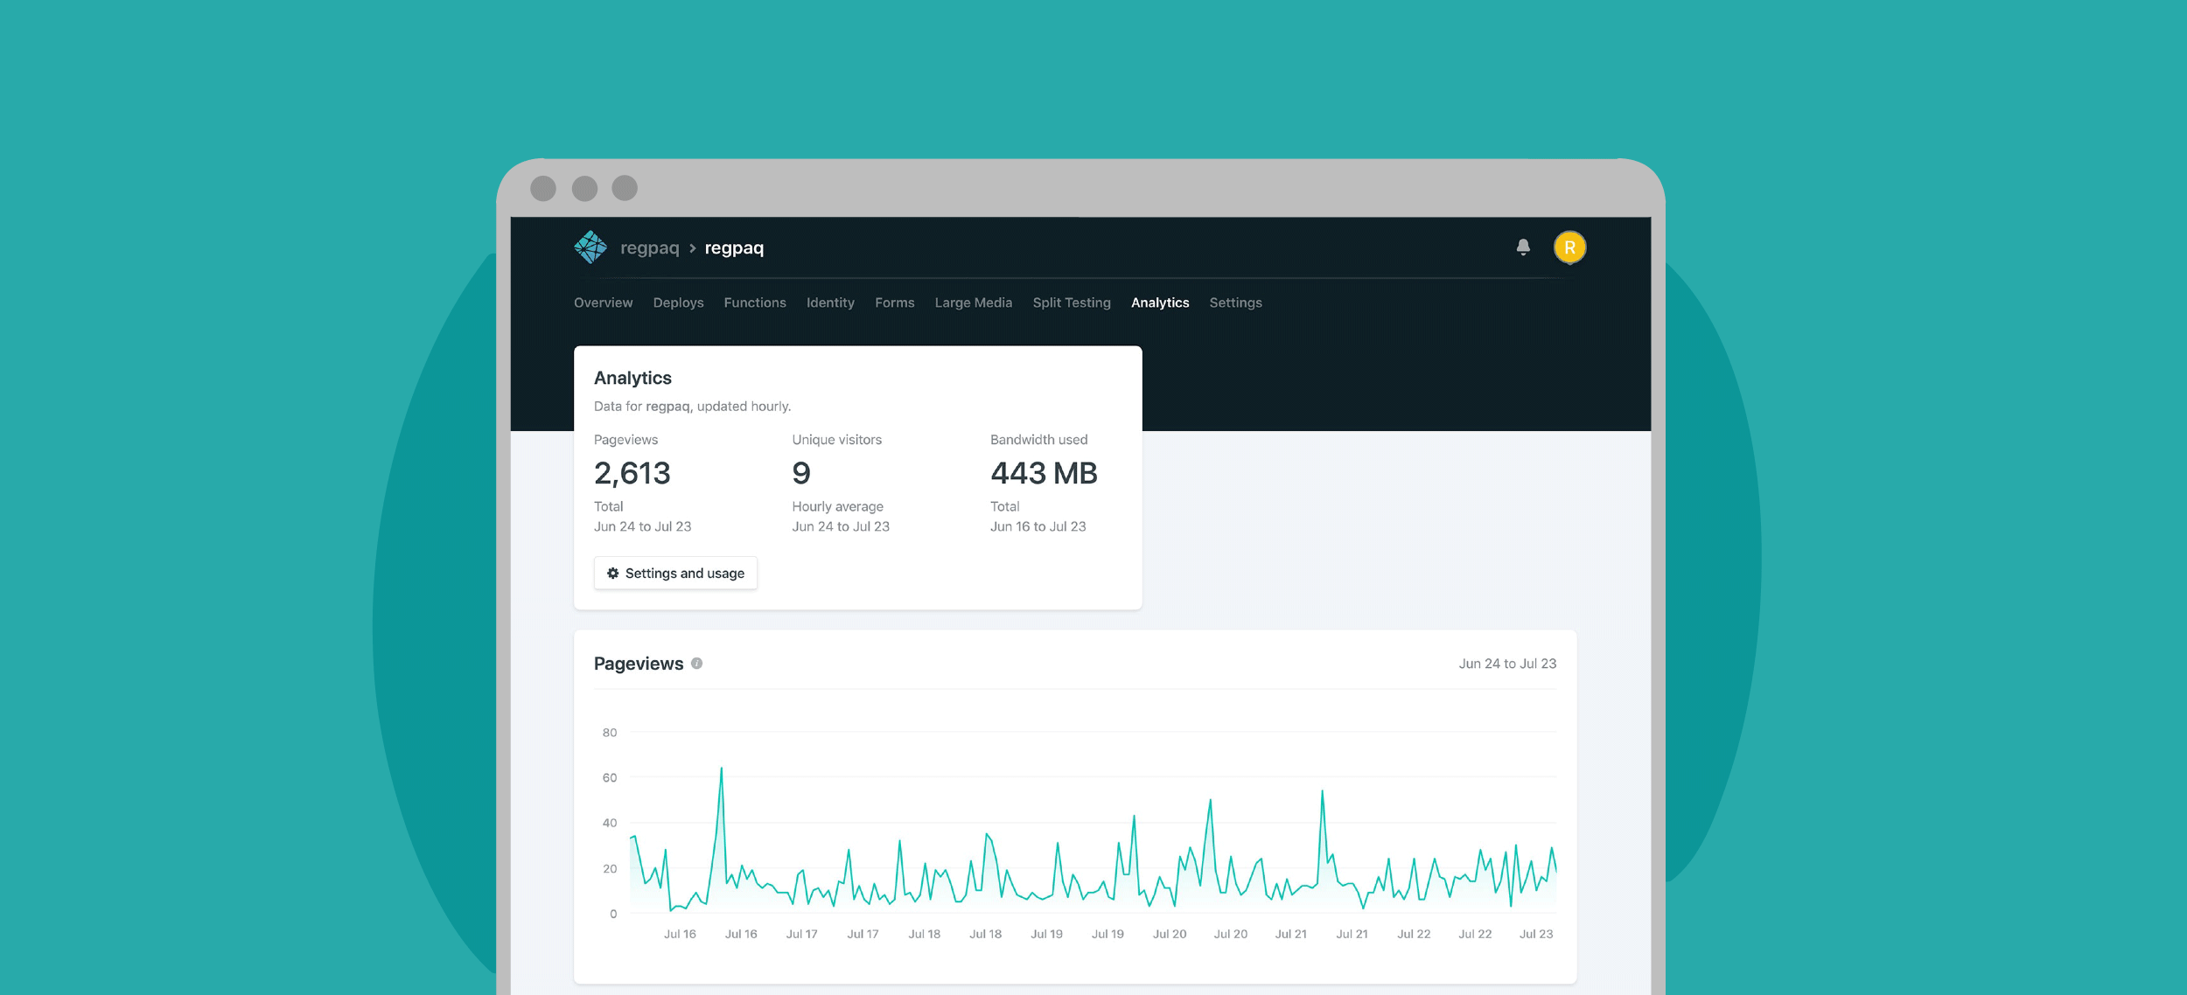
Task: Open the site Settings tab
Action: coord(1235,303)
